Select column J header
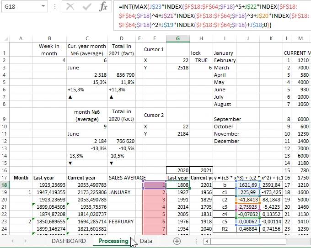The width and height of the screenshot is (311, 248). 248,39
